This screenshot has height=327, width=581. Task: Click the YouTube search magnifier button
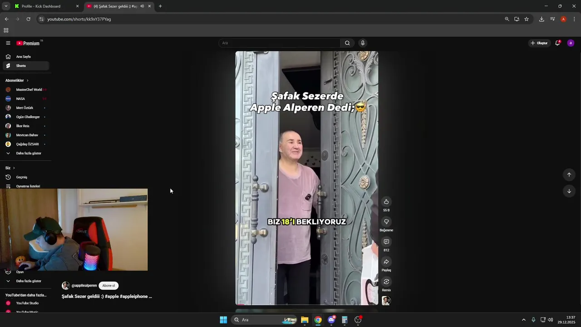pos(347,43)
